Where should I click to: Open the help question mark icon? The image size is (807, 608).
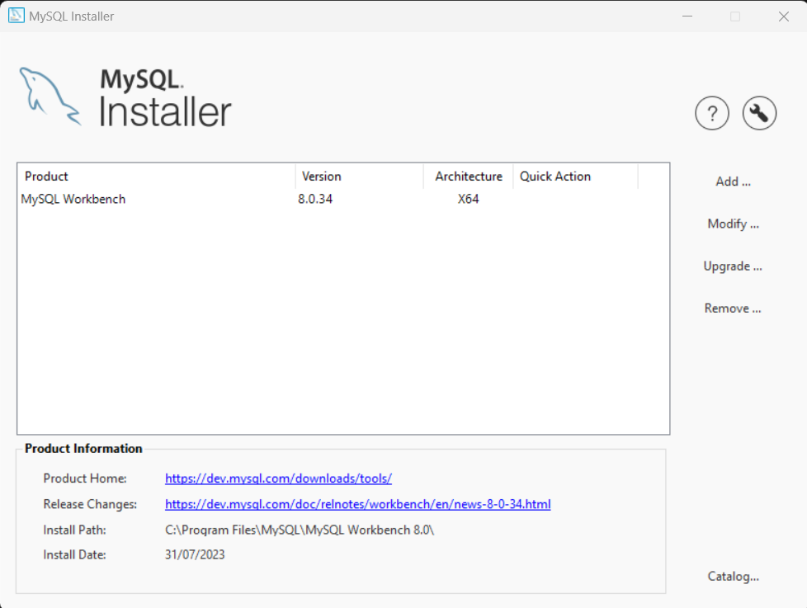coord(712,113)
